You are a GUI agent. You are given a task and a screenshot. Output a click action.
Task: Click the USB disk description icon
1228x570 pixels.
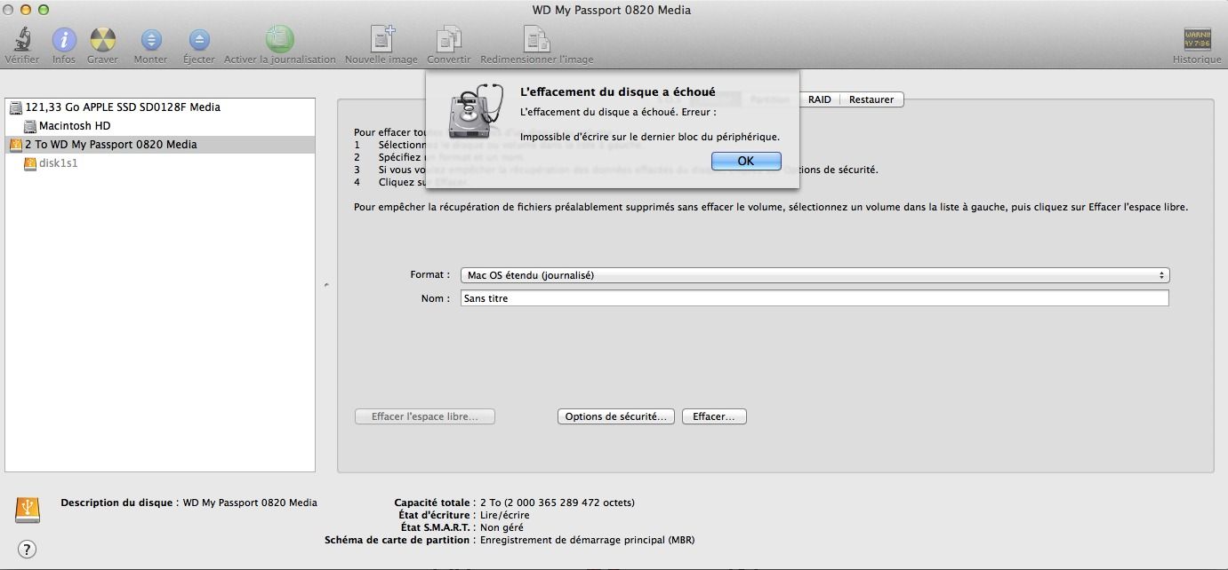click(x=28, y=510)
